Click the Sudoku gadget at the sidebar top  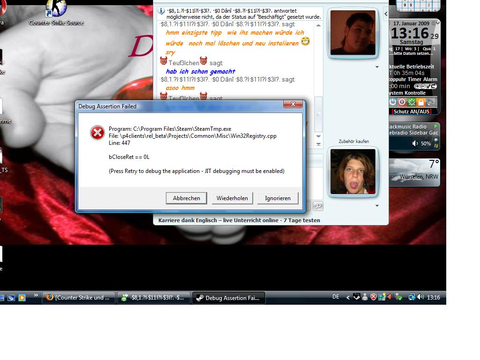pos(418,6)
